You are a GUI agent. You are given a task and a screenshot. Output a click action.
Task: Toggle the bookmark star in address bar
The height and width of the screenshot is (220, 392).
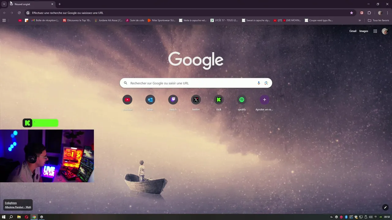click(x=352, y=13)
